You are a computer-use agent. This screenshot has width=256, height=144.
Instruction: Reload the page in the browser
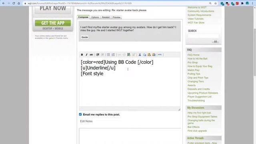pyautogui.click(x=14, y=3)
